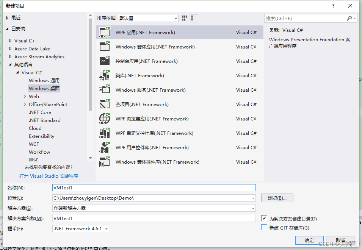Screen dimensions: 362x250
Task: Click the Windows 窗体应用 template icon
Action: (x=105, y=47)
